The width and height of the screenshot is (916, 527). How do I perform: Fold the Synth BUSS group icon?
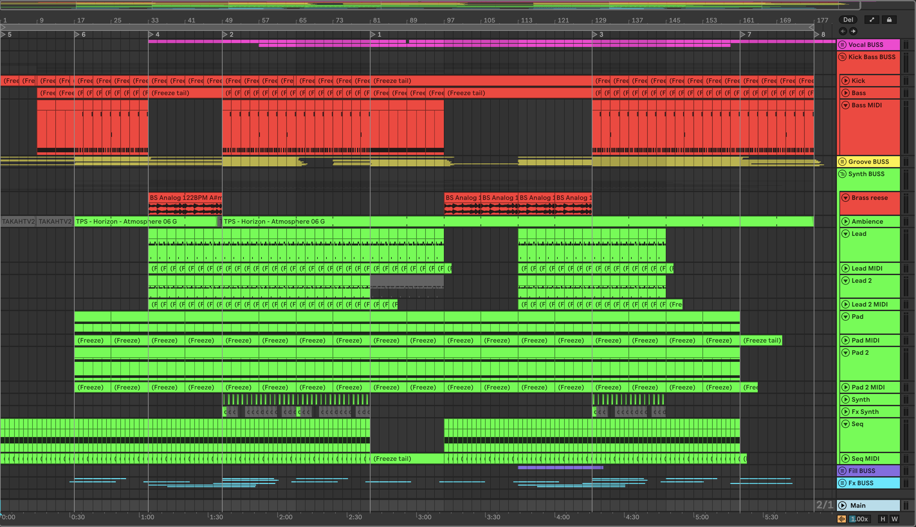842,174
